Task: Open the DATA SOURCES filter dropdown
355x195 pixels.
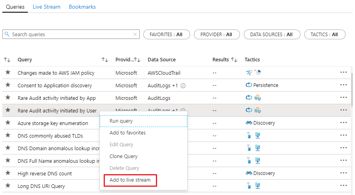Action: (x=272, y=35)
